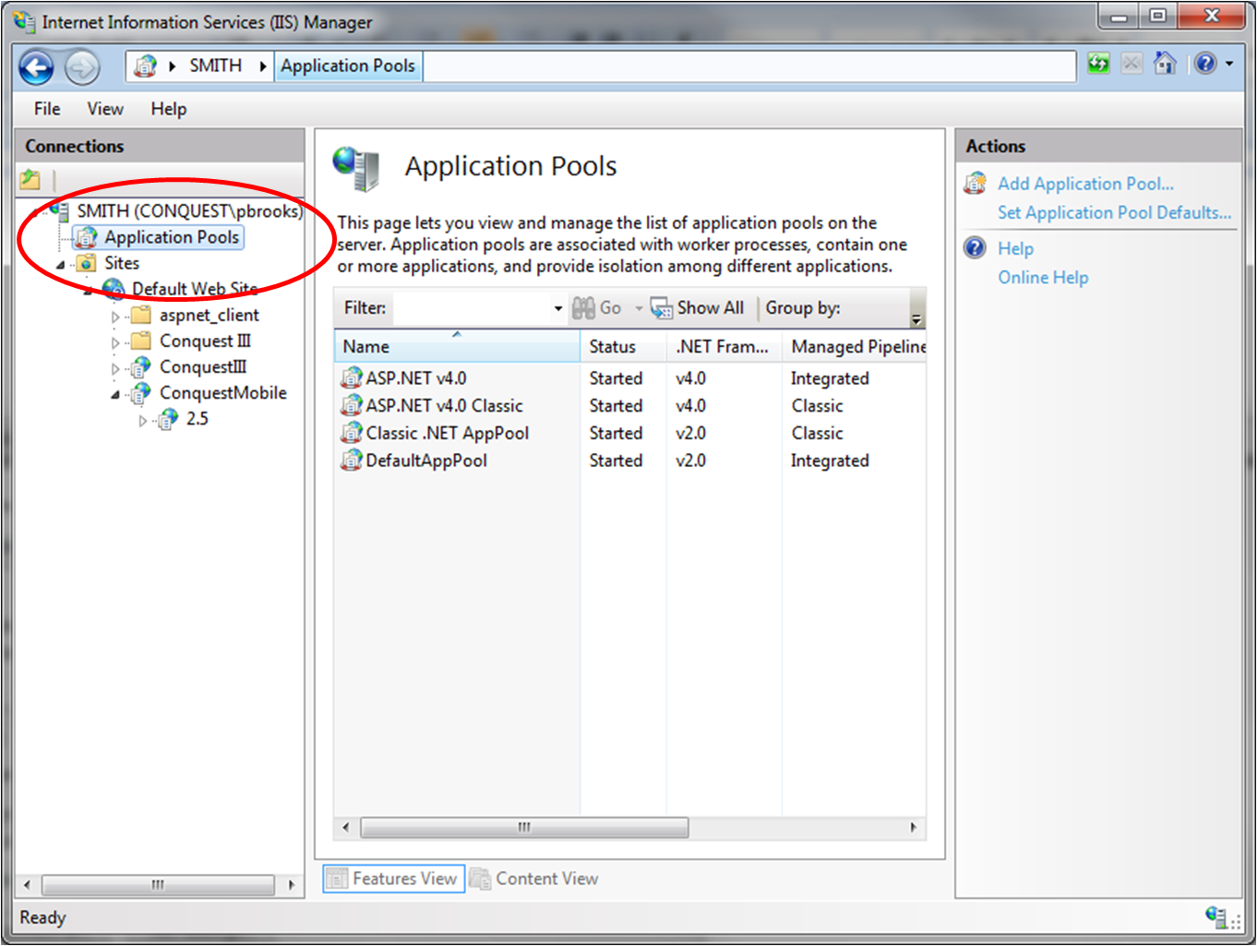The height and width of the screenshot is (946, 1257).
Task: Click the pool list horizontal scrollbar thumb
Action: [524, 827]
